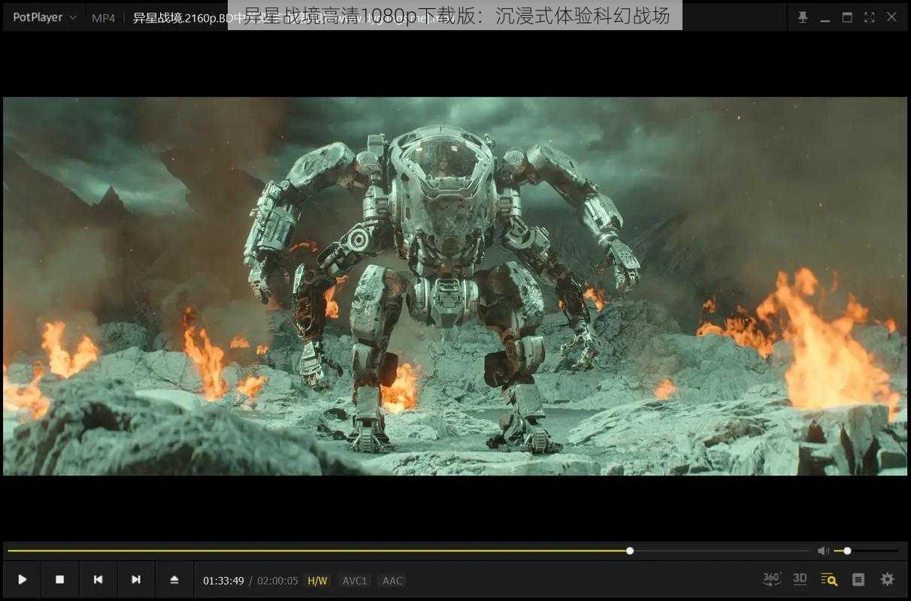This screenshot has height=601, width=911.
Task: Click the current time 01:33:49
Action: pyautogui.click(x=223, y=581)
